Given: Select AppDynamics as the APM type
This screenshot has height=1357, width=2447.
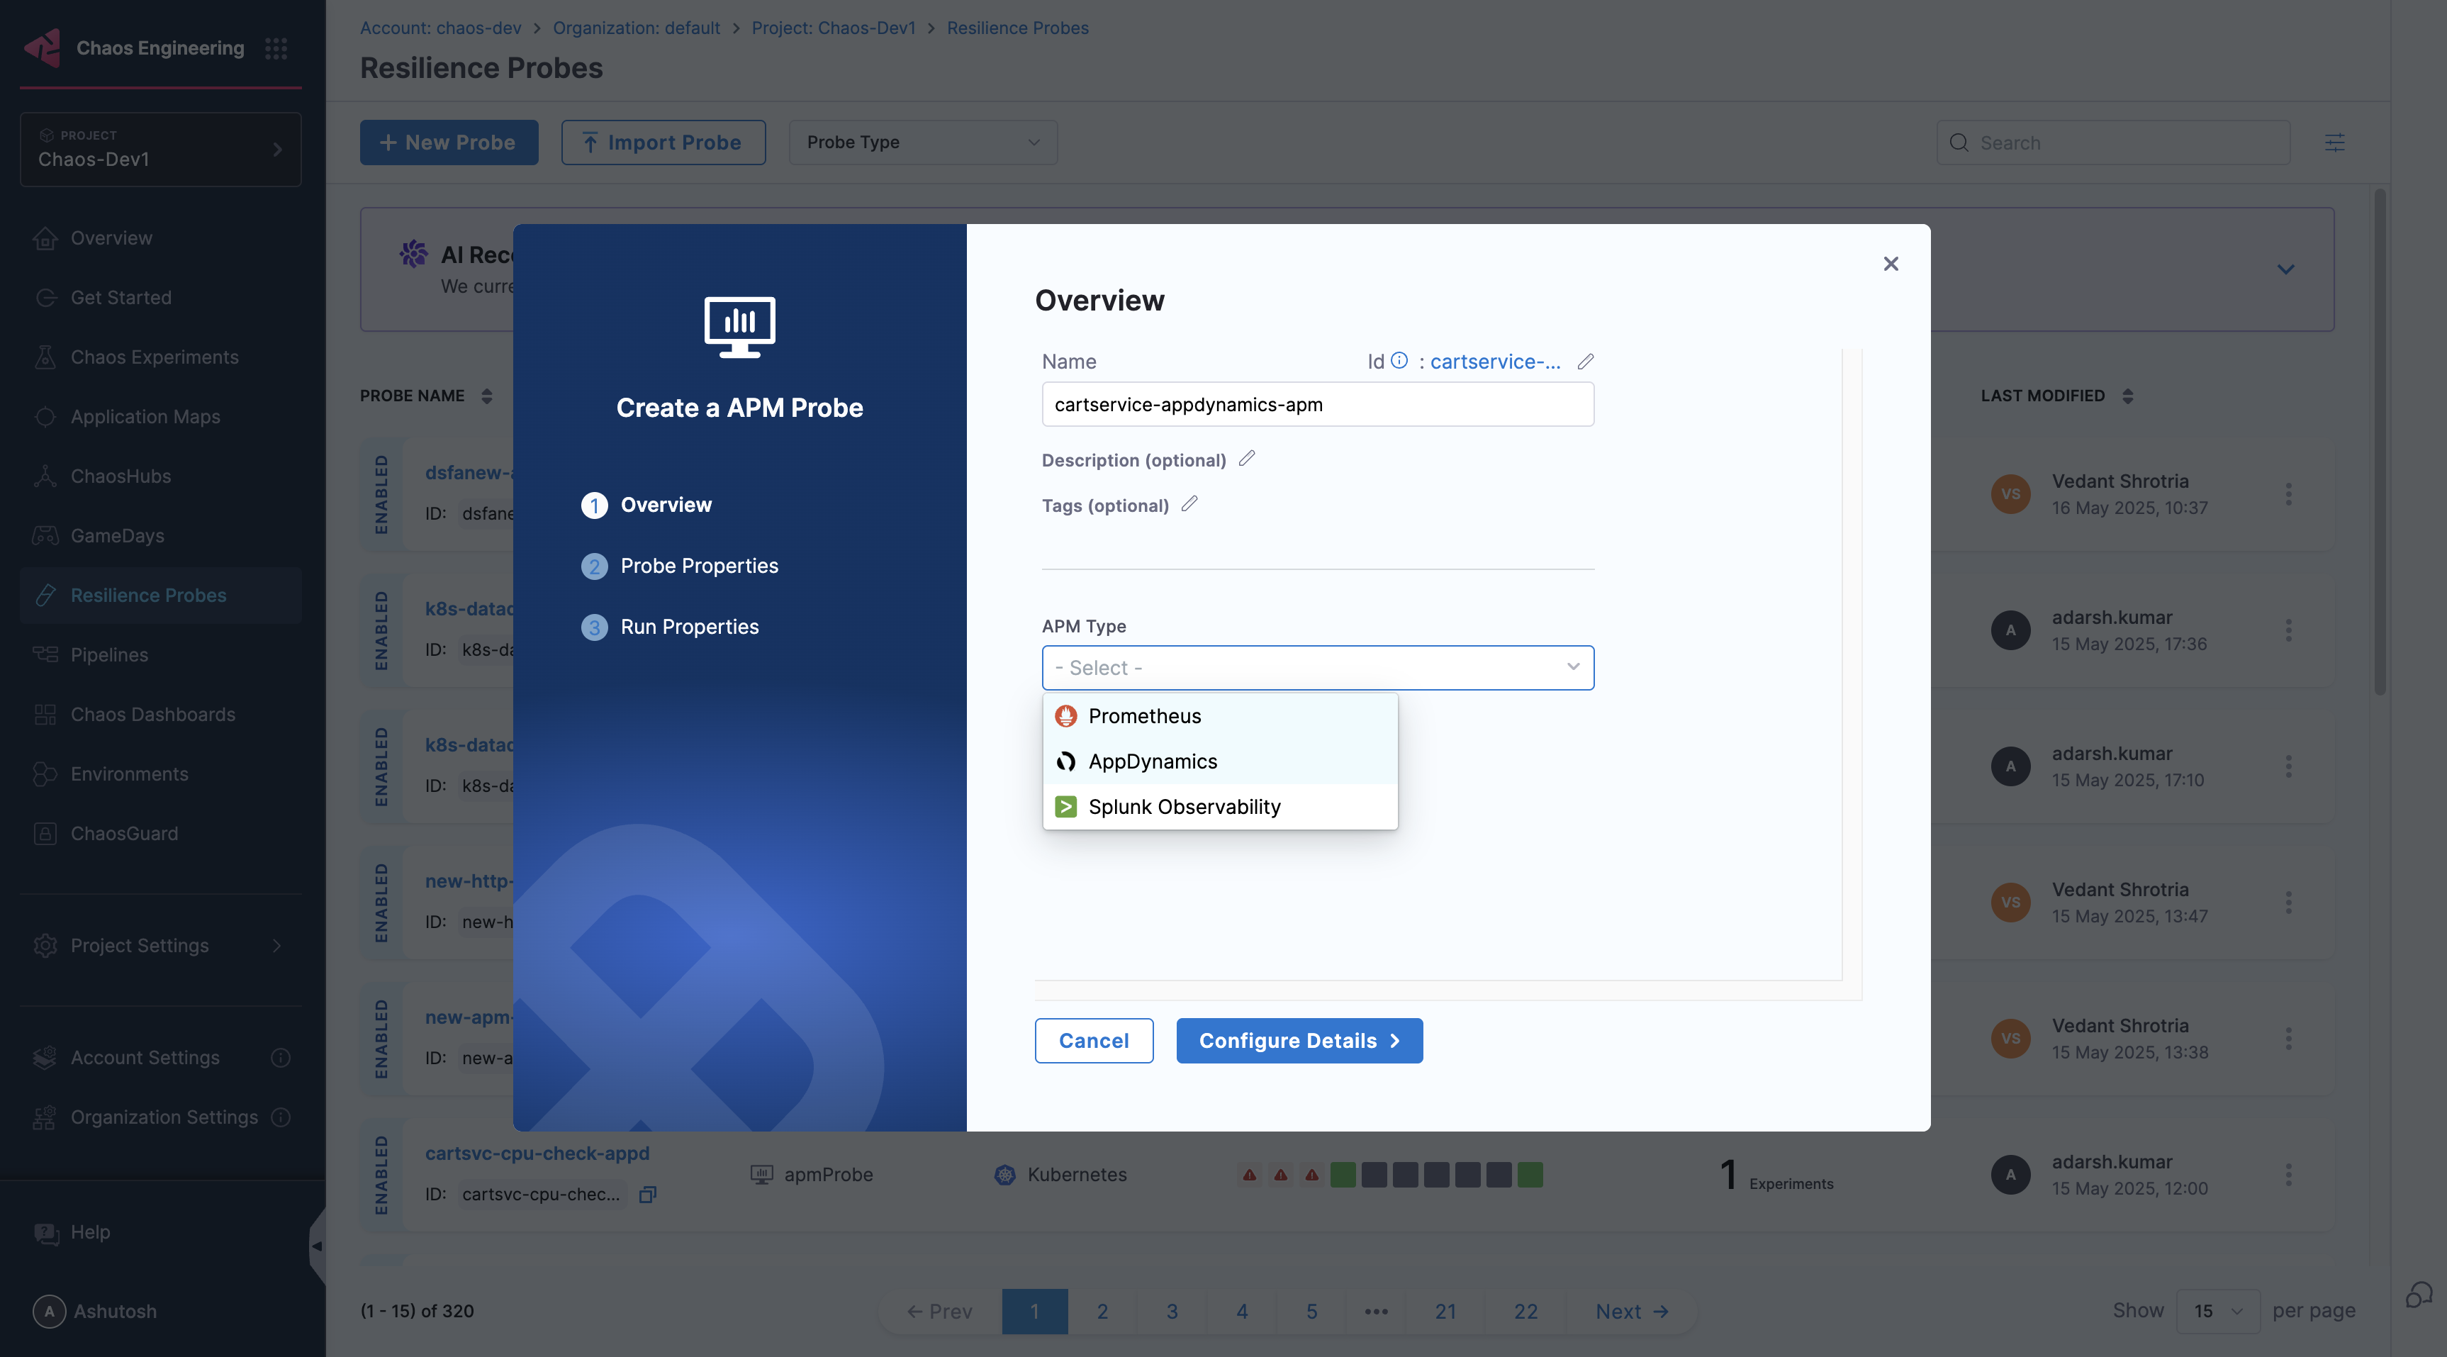Looking at the screenshot, I should pos(1152,760).
